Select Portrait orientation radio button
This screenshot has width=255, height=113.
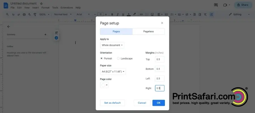pyautogui.click(x=101, y=58)
